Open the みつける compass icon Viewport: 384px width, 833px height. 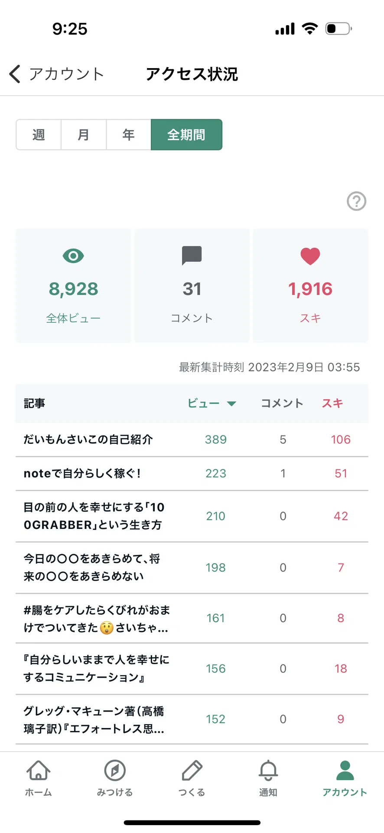coord(115,771)
